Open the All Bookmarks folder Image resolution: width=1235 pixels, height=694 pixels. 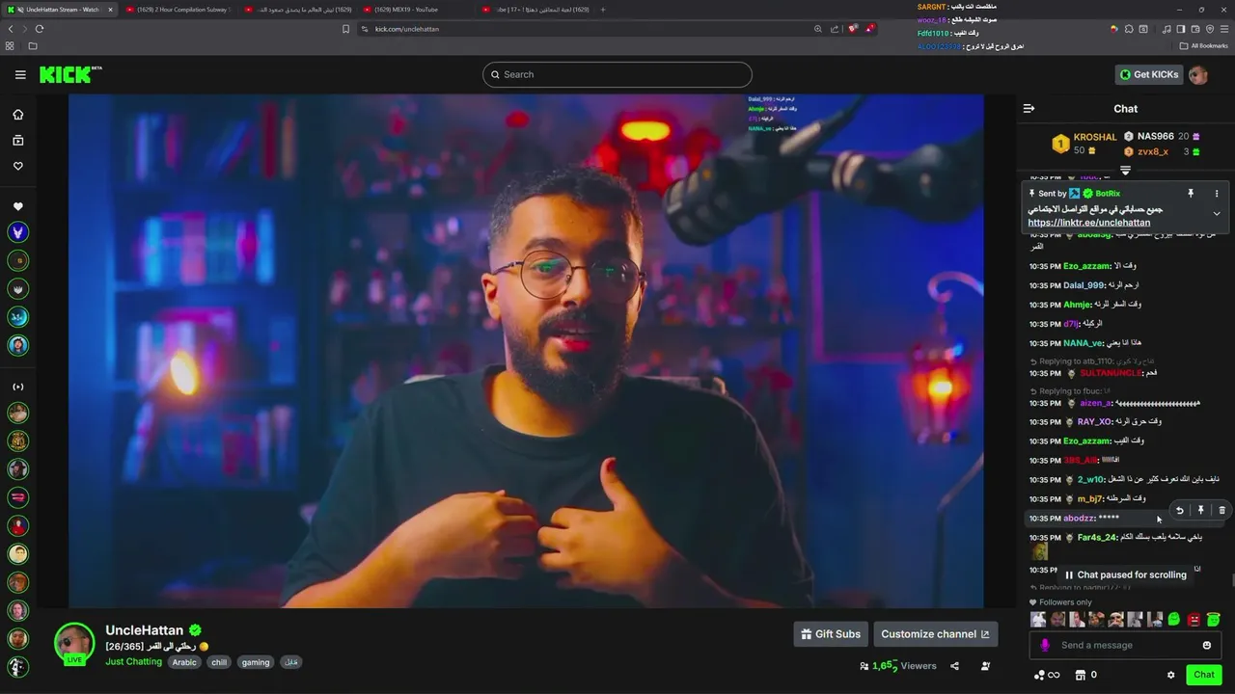click(x=1204, y=45)
